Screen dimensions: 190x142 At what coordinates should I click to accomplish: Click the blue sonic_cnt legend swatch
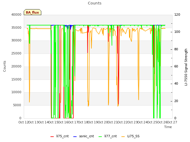[x=75, y=137]
